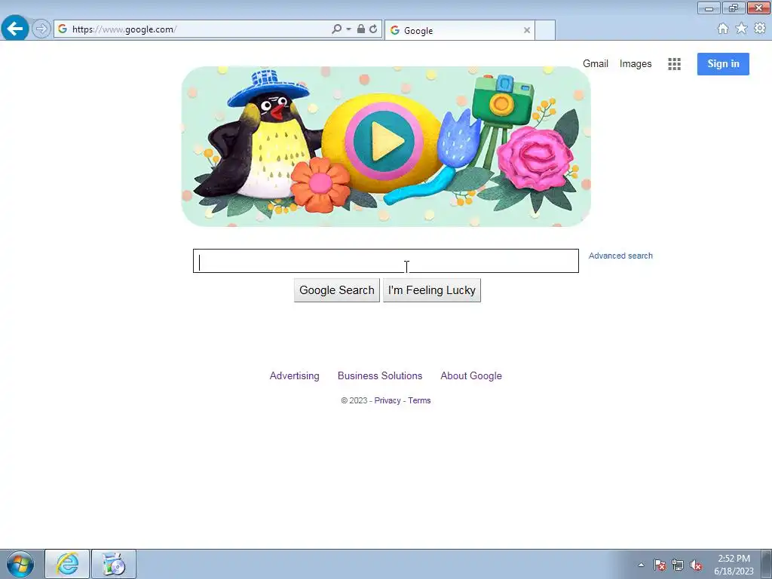Play the Google Doodle with play button
Screen dimensions: 772x579
tap(384, 142)
